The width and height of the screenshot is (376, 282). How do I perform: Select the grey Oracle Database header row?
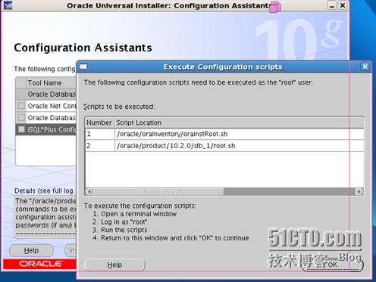46,95
